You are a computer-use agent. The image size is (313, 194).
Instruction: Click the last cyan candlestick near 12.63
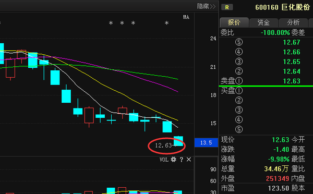pos(178,141)
